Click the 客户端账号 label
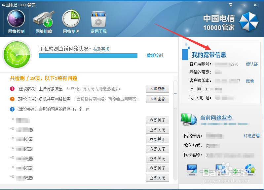 [x=200, y=64]
